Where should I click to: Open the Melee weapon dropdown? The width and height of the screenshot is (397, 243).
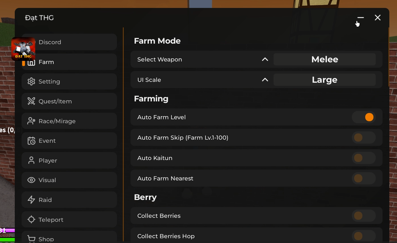[x=324, y=59]
